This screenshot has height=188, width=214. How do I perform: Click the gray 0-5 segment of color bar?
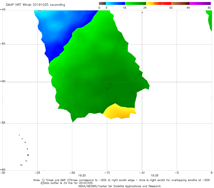point(102,3)
